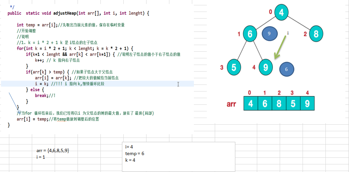Click the 'if(arr[k] > temp)' code line
The width and height of the screenshot is (349, 172).
(x=69, y=72)
